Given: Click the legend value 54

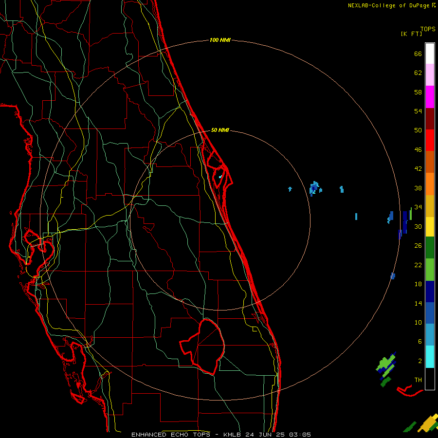Looking at the screenshot, I should (418, 111).
